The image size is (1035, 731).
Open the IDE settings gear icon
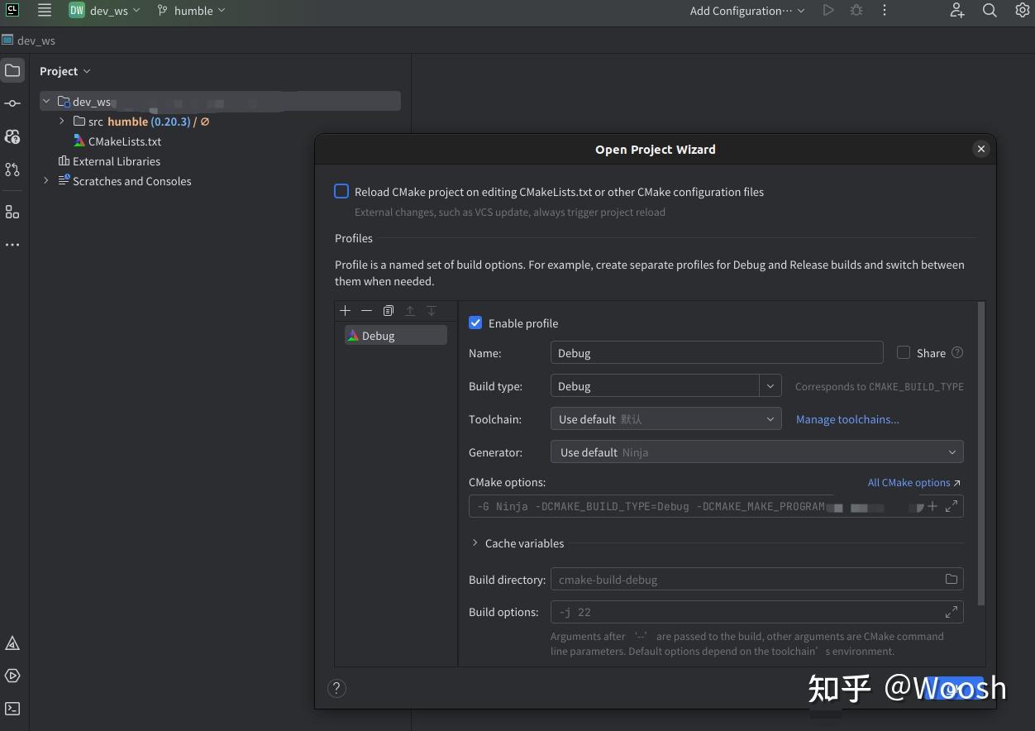pos(1022,11)
